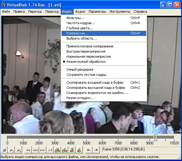This screenshot has width=182, height=161.
Task: Choose Компрессия... from the Видео menu
Action: [77, 33]
